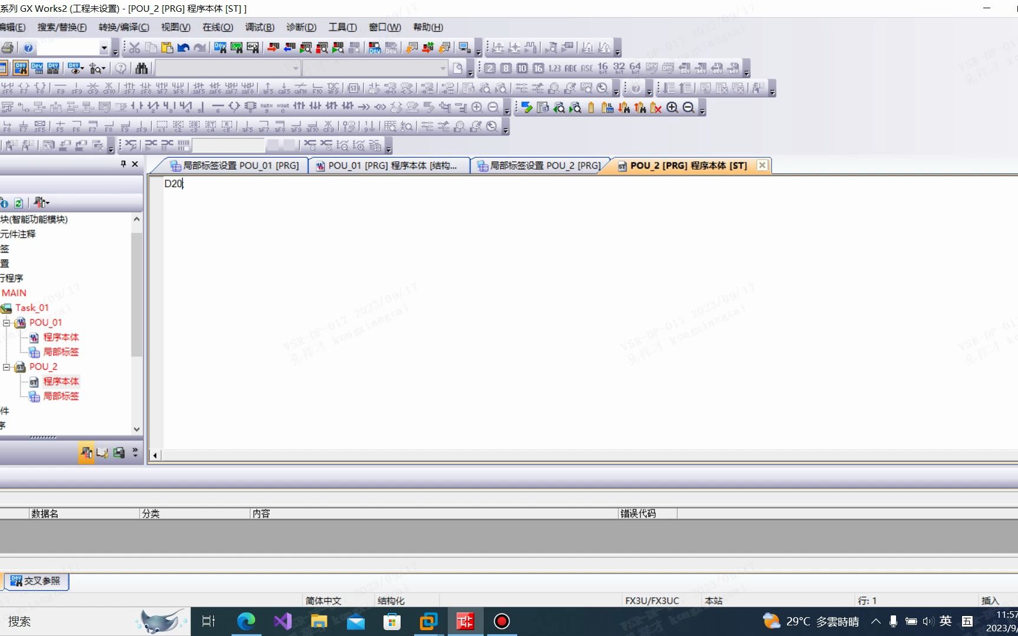Viewport: 1018px width, 636px height.
Task: Collapse the POU_2 tree node
Action: coord(6,367)
